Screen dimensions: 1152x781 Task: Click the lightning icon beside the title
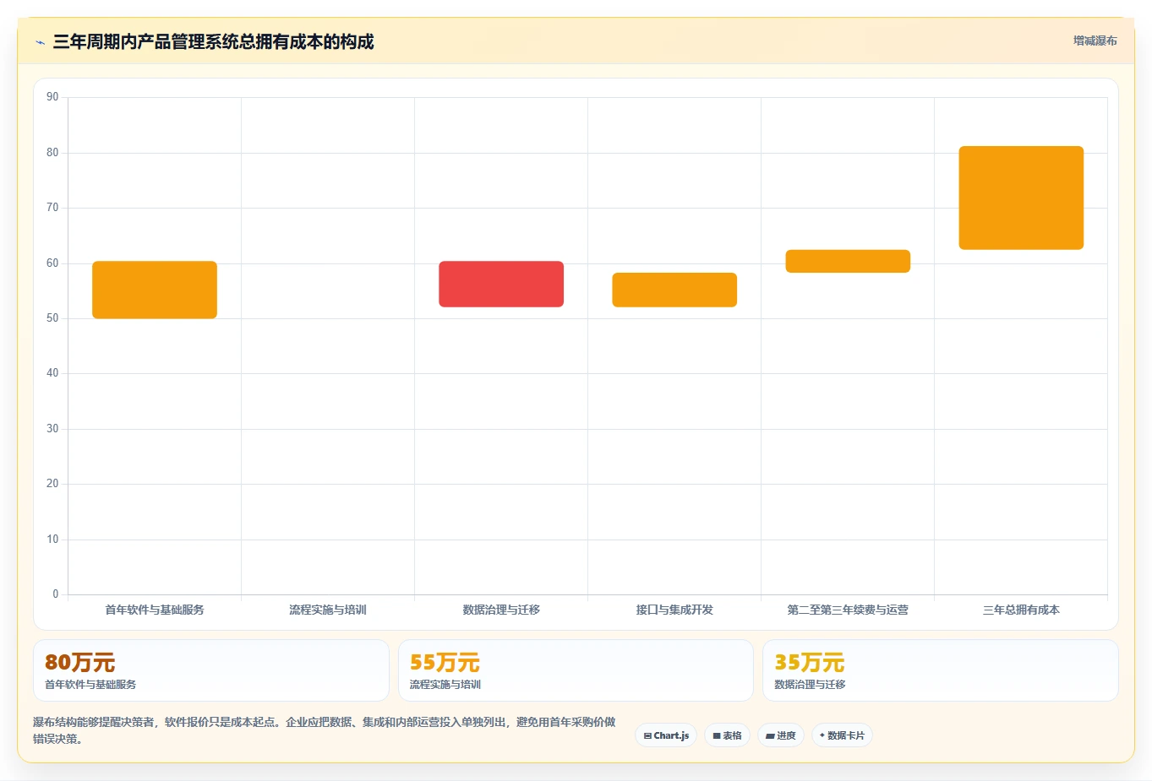click(x=40, y=42)
